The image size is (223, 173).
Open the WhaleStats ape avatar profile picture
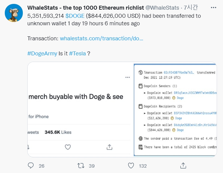pos(14,13)
